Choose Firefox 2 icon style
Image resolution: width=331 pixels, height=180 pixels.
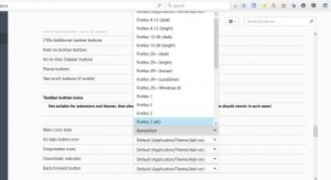click(x=174, y=105)
